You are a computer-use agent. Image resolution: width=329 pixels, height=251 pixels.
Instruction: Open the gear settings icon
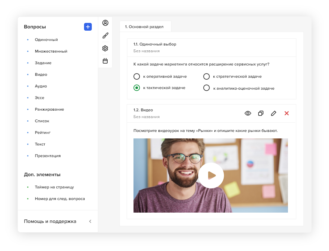(105, 48)
